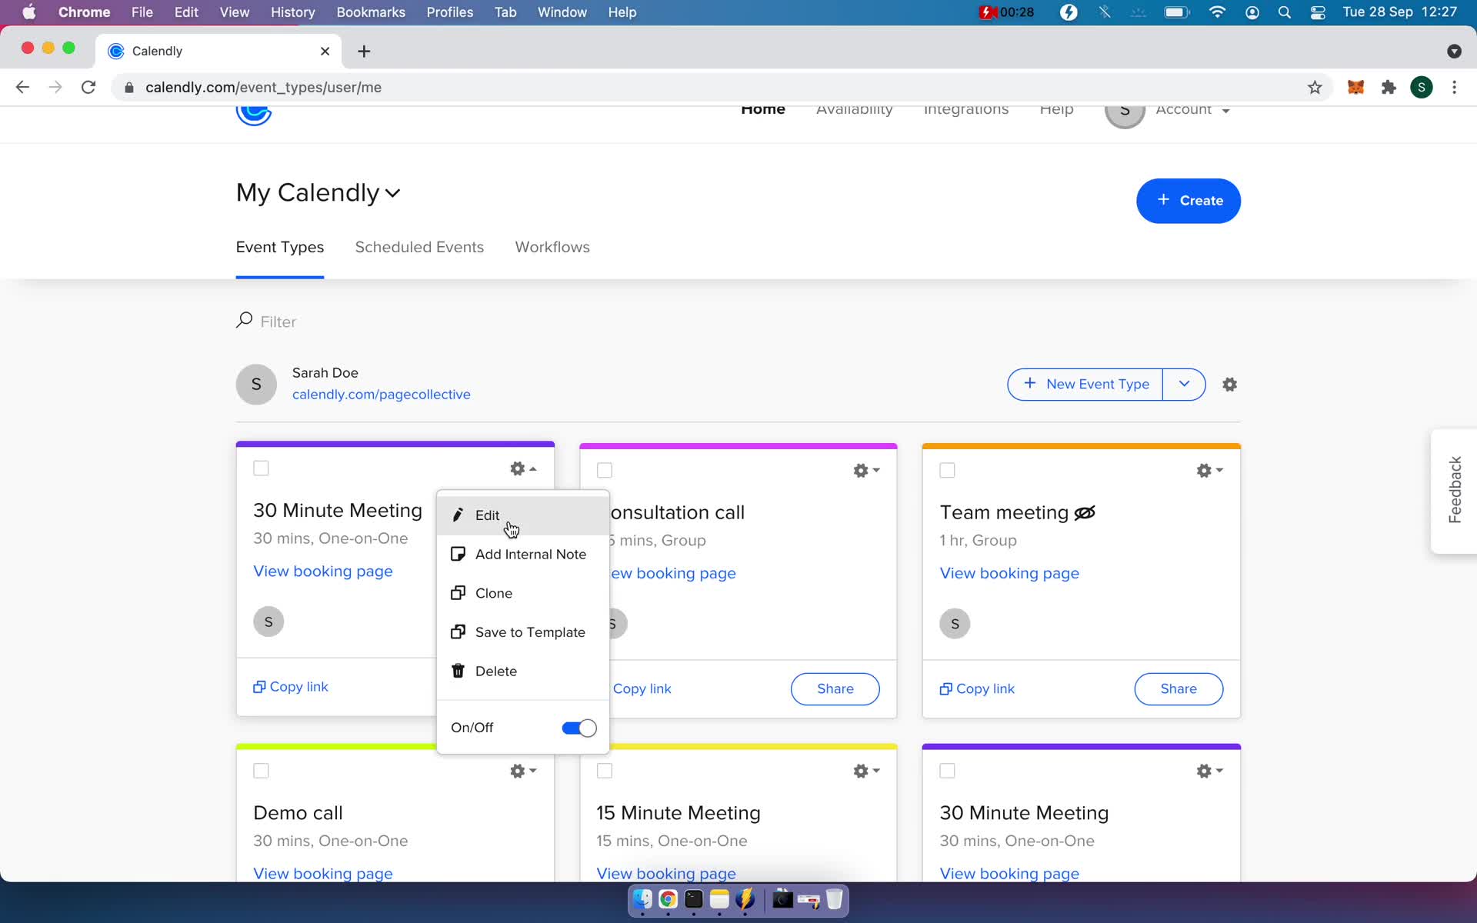Open Trash in the dock
The height and width of the screenshot is (923, 1477).
pos(834,899)
